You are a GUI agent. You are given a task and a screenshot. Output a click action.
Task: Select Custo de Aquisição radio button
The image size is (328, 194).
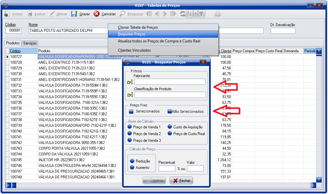tap(170, 127)
